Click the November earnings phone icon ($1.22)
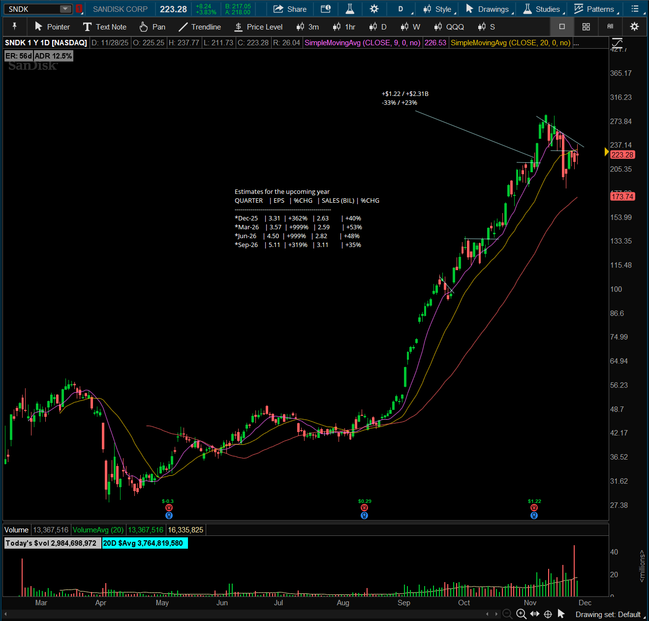The image size is (649, 621). [534, 508]
